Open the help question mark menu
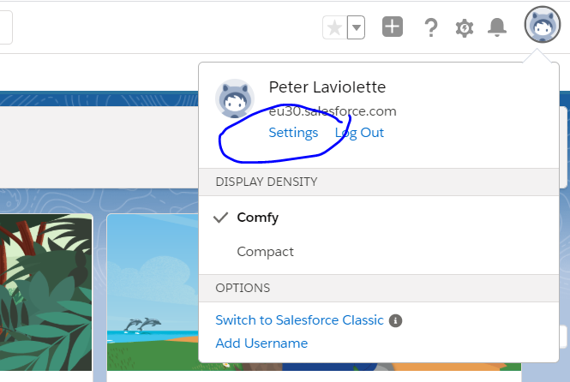The image size is (570, 382). 432,27
